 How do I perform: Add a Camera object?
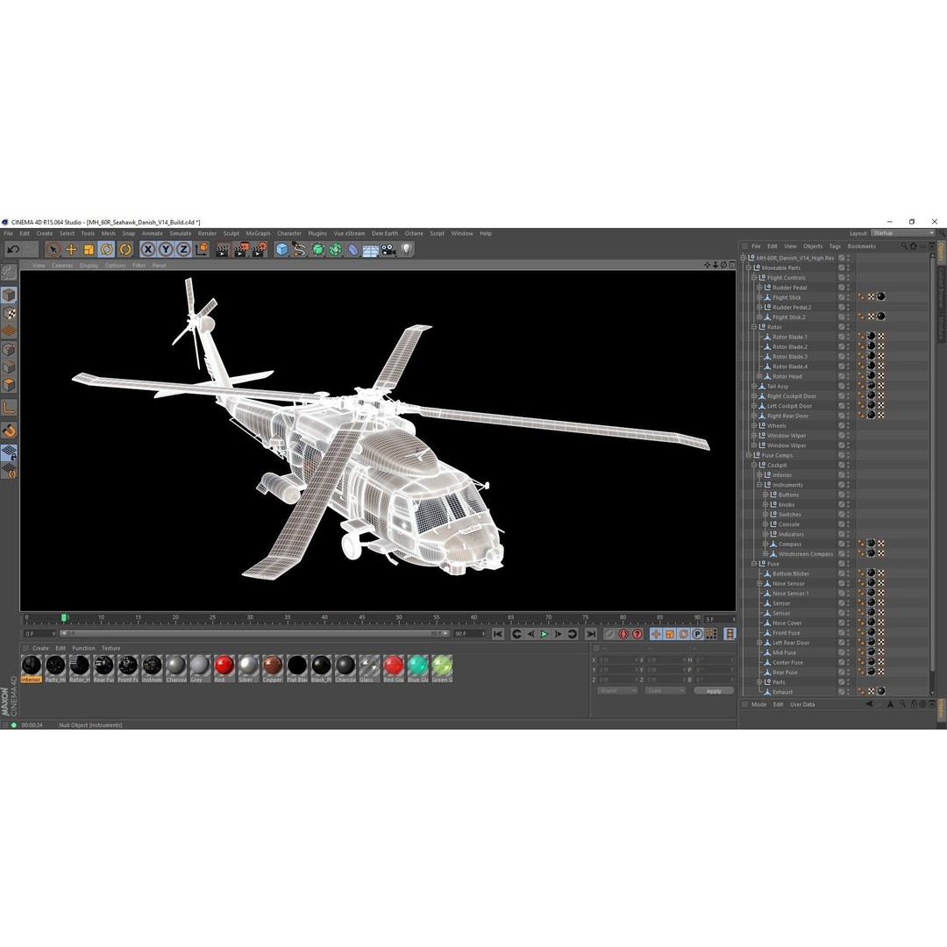[388, 249]
